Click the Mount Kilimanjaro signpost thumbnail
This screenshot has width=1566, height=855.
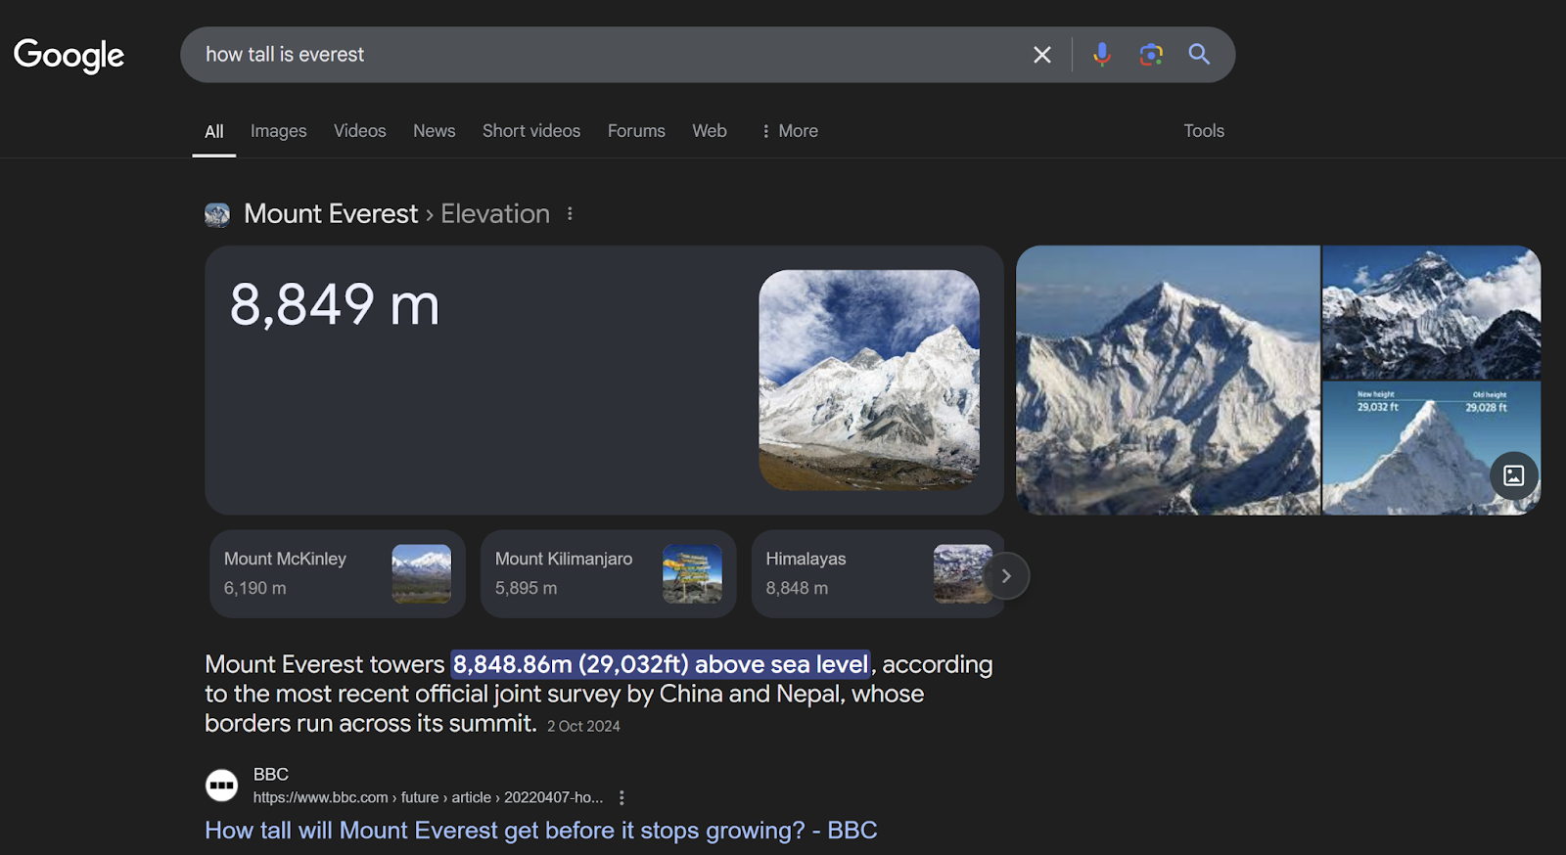coord(693,574)
